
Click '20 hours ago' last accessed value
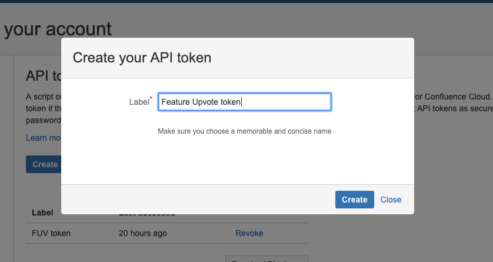[143, 233]
